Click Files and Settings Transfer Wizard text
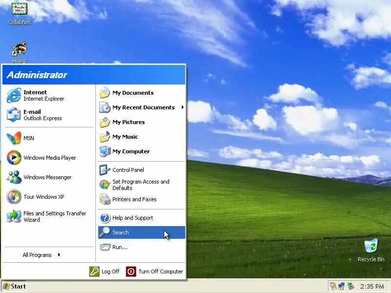Screen dimensions: 391x293 point(55,216)
